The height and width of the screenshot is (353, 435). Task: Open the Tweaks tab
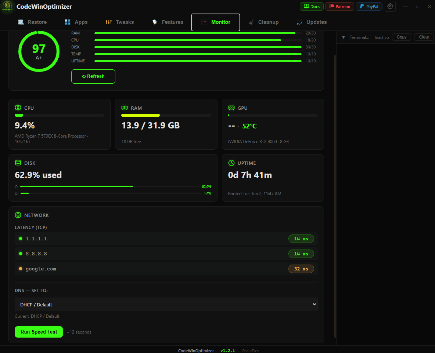[120, 22]
